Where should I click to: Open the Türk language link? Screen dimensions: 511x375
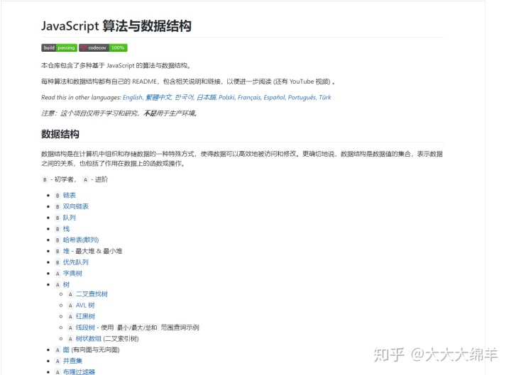[325, 97]
